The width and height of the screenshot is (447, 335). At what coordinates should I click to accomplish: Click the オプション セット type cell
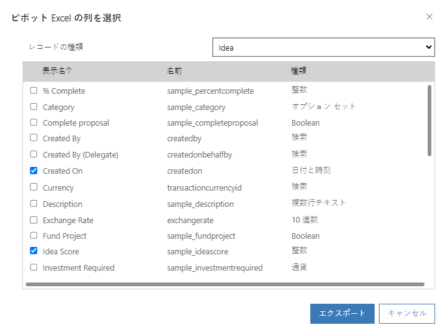tap(323, 106)
